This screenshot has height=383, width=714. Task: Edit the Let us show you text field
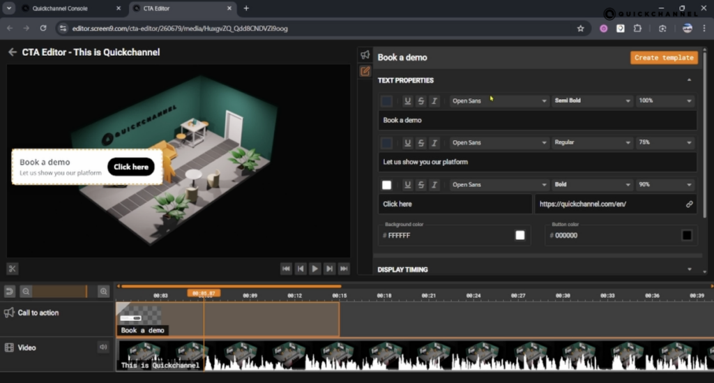[x=538, y=162]
